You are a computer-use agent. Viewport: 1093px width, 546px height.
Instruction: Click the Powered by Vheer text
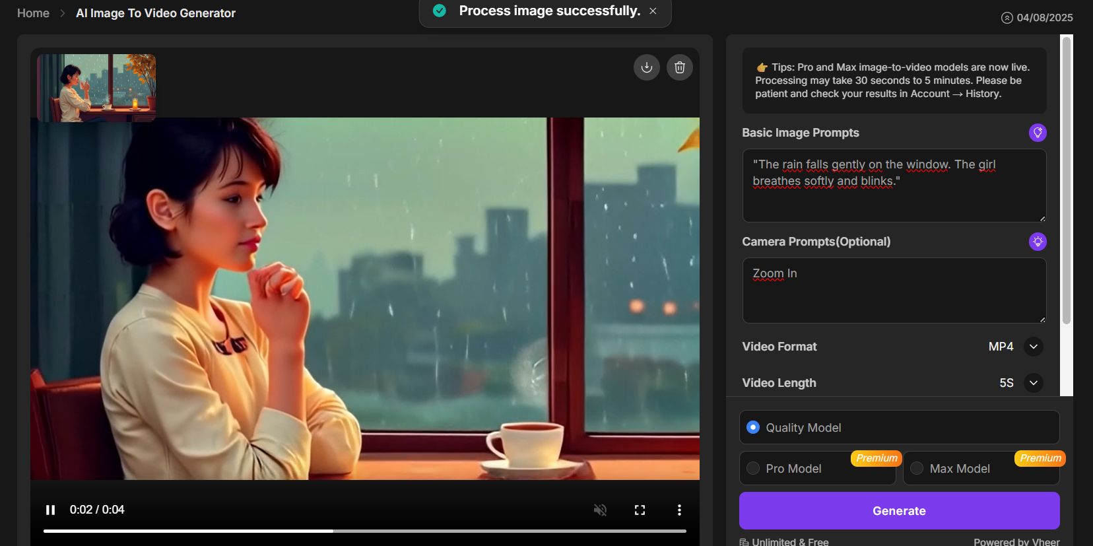tap(1016, 541)
